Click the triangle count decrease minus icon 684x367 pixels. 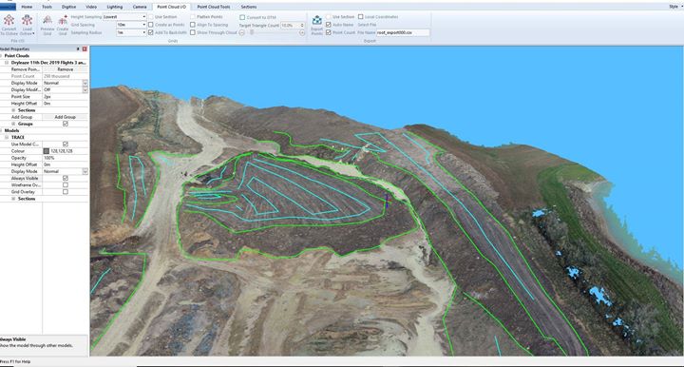(x=242, y=32)
